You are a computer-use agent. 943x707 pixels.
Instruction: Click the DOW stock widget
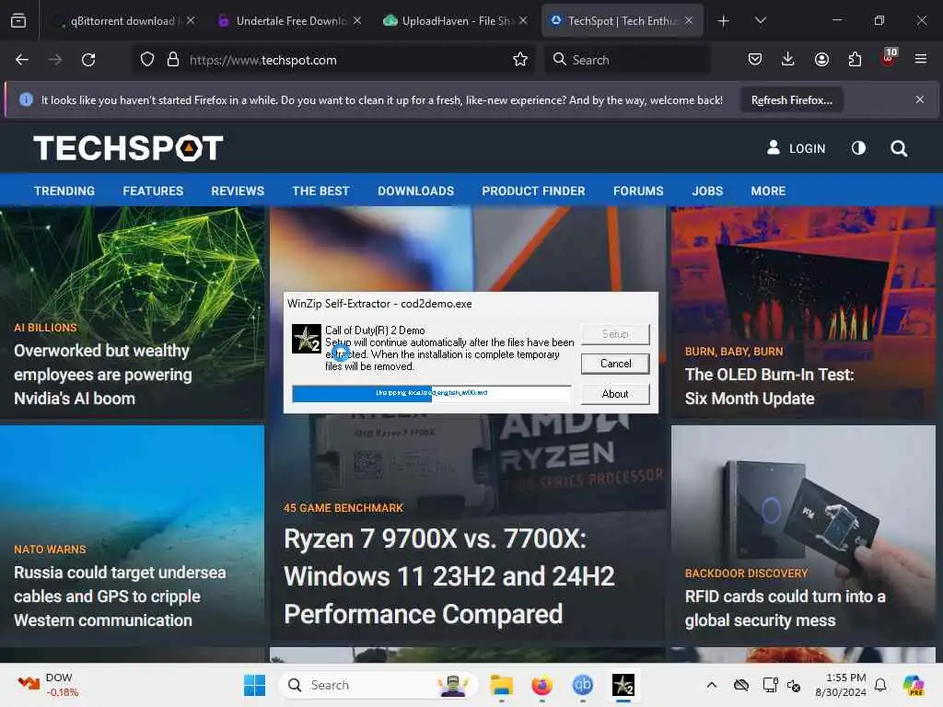point(48,685)
